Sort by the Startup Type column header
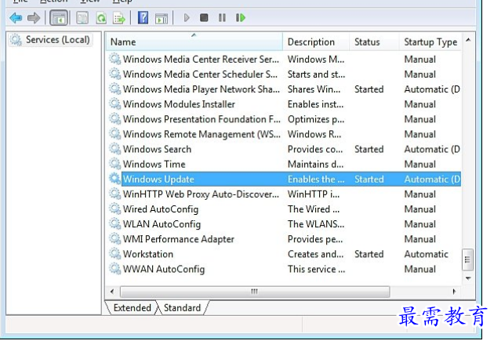This screenshot has width=494, height=341. [x=430, y=42]
